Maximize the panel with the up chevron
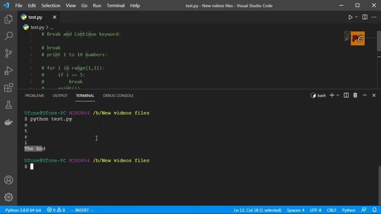Viewport: 381px width, 214px height. point(365,95)
